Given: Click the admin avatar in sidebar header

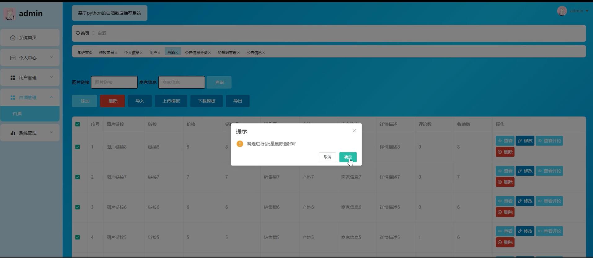Looking at the screenshot, I should click(x=9, y=14).
